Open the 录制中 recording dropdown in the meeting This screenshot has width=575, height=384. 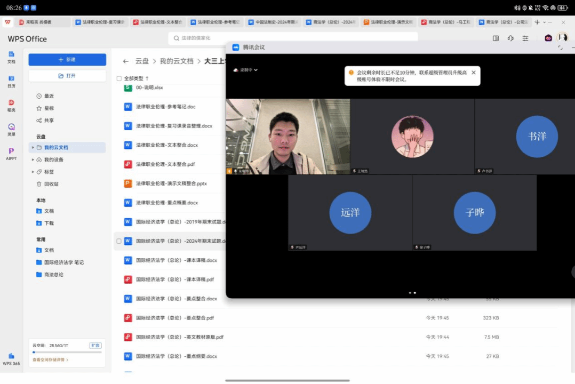(x=246, y=70)
